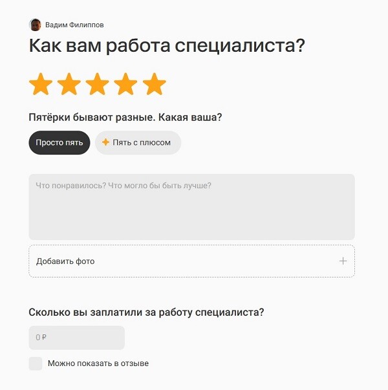Select the "Просто пять" option
388x390 pixels.
[x=59, y=142]
